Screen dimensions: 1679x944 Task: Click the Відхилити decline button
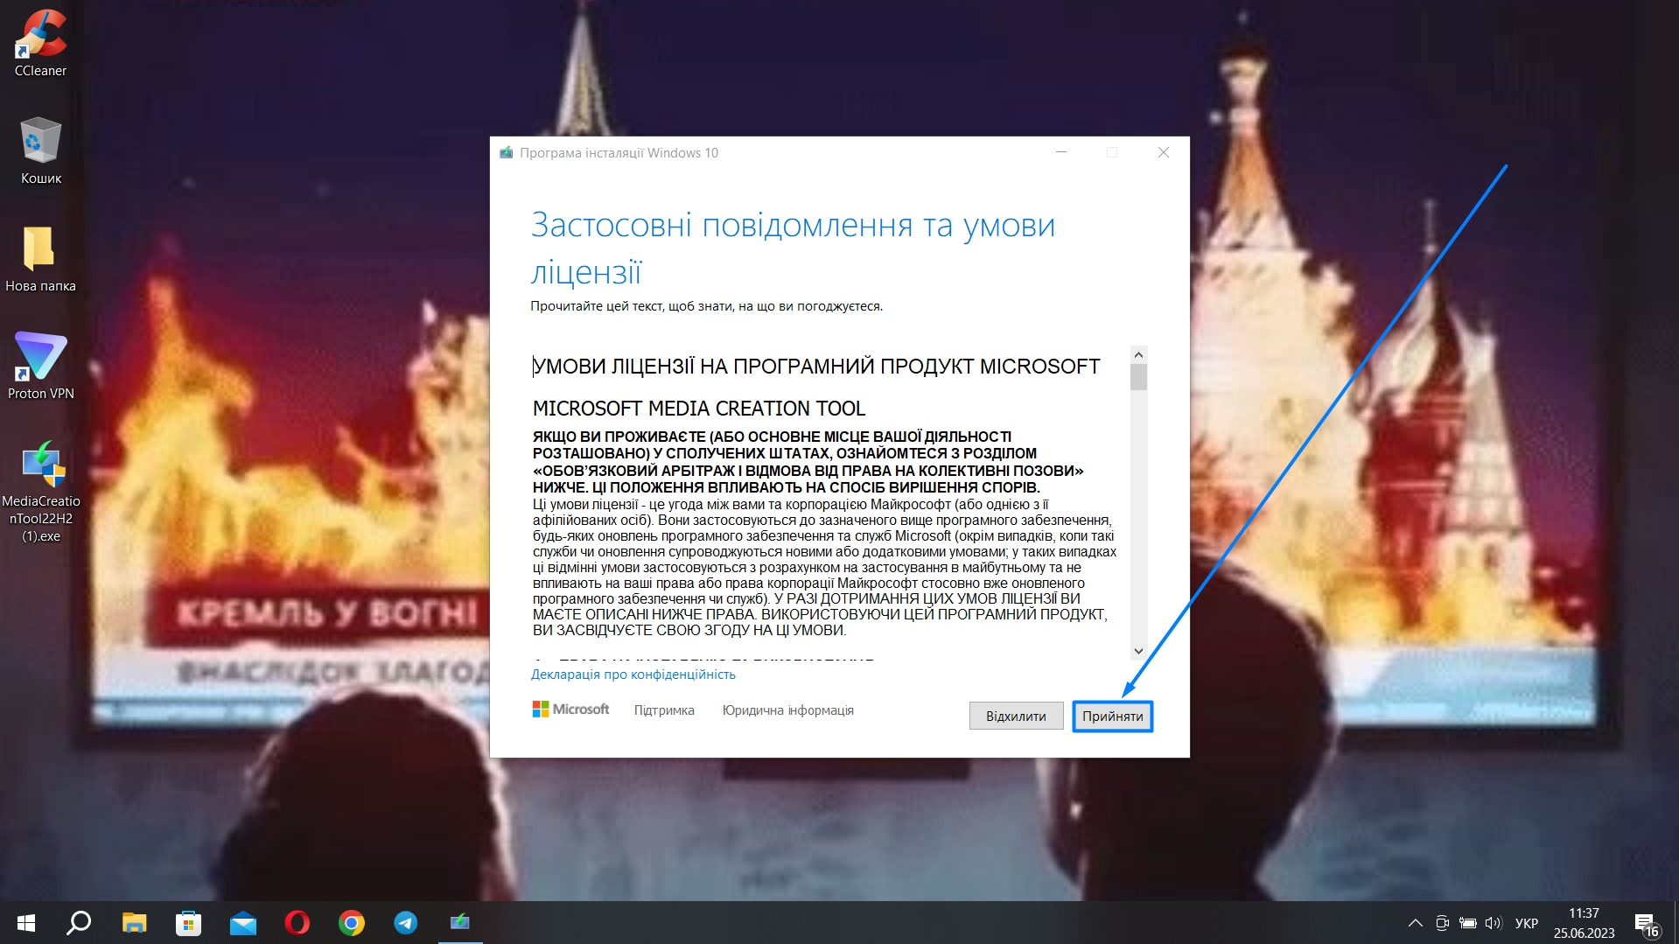coord(1016,716)
